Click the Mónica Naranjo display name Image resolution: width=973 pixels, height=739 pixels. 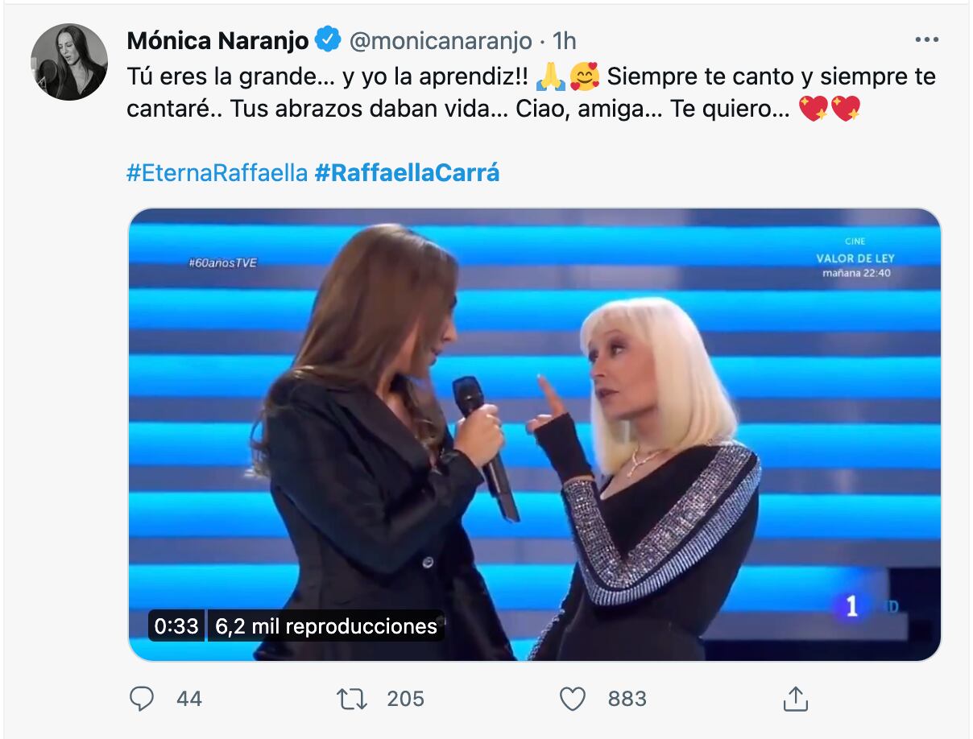pos(217,39)
